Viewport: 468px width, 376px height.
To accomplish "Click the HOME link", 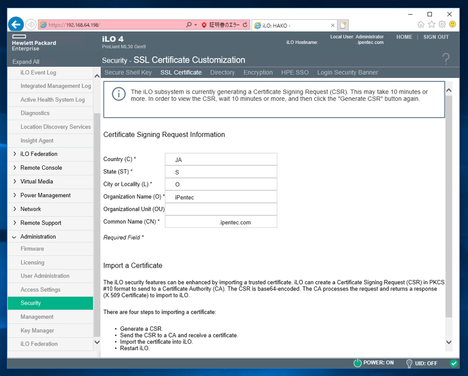I will pos(404,37).
